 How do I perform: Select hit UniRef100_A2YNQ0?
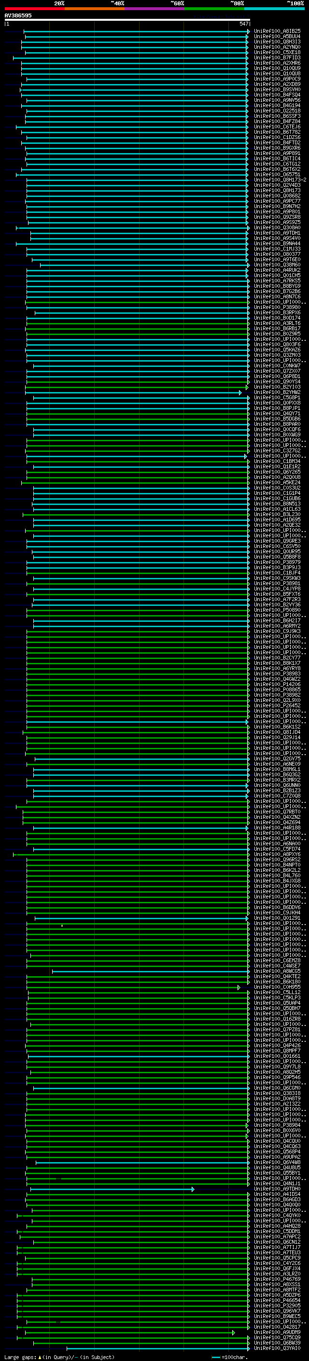(x=277, y=47)
